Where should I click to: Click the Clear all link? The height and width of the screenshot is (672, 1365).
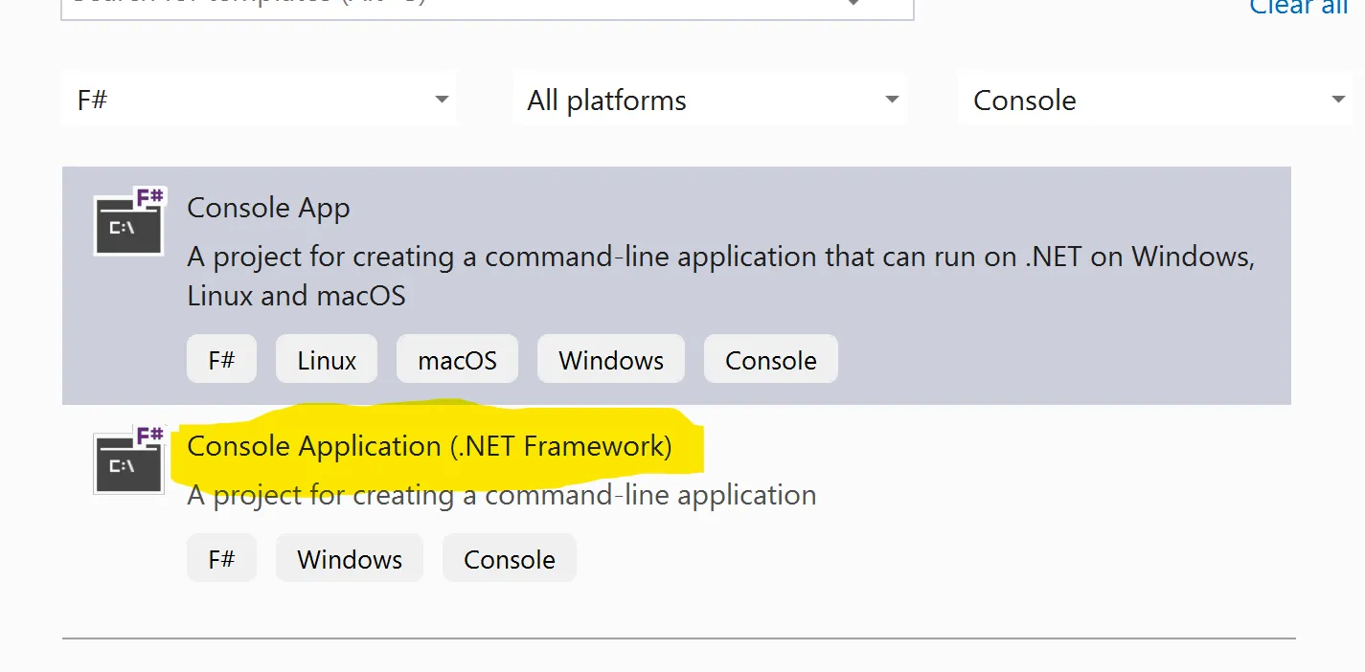point(1299,7)
